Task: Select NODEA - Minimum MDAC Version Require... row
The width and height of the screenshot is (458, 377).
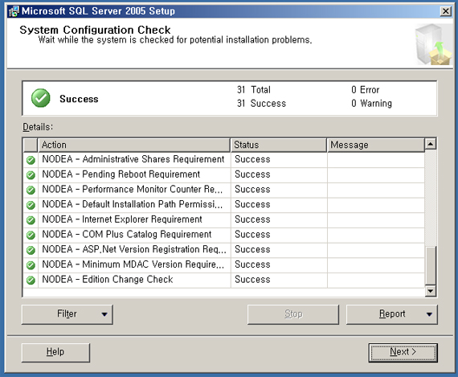Action: pyautogui.click(x=223, y=264)
